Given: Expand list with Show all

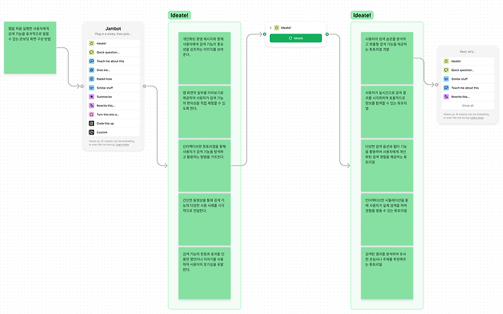Looking at the screenshot, I should pyautogui.click(x=467, y=105).
